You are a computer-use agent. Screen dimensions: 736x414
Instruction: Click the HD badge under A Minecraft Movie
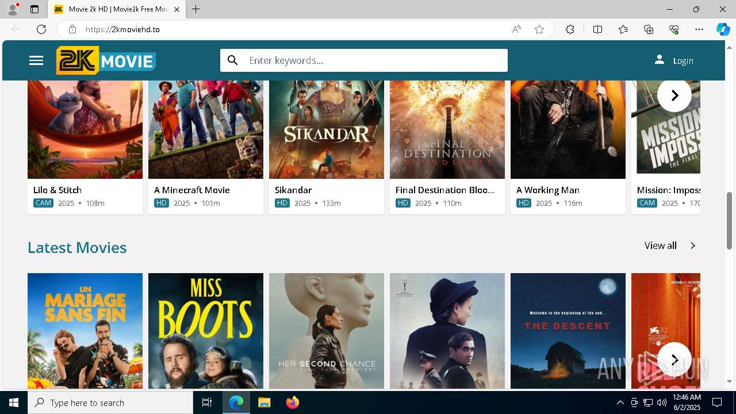(162, 203)
